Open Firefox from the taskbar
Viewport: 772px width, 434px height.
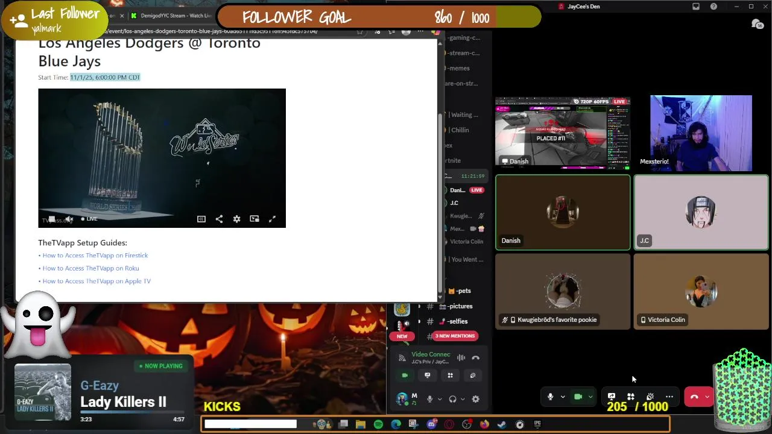(x=484, y=424)
